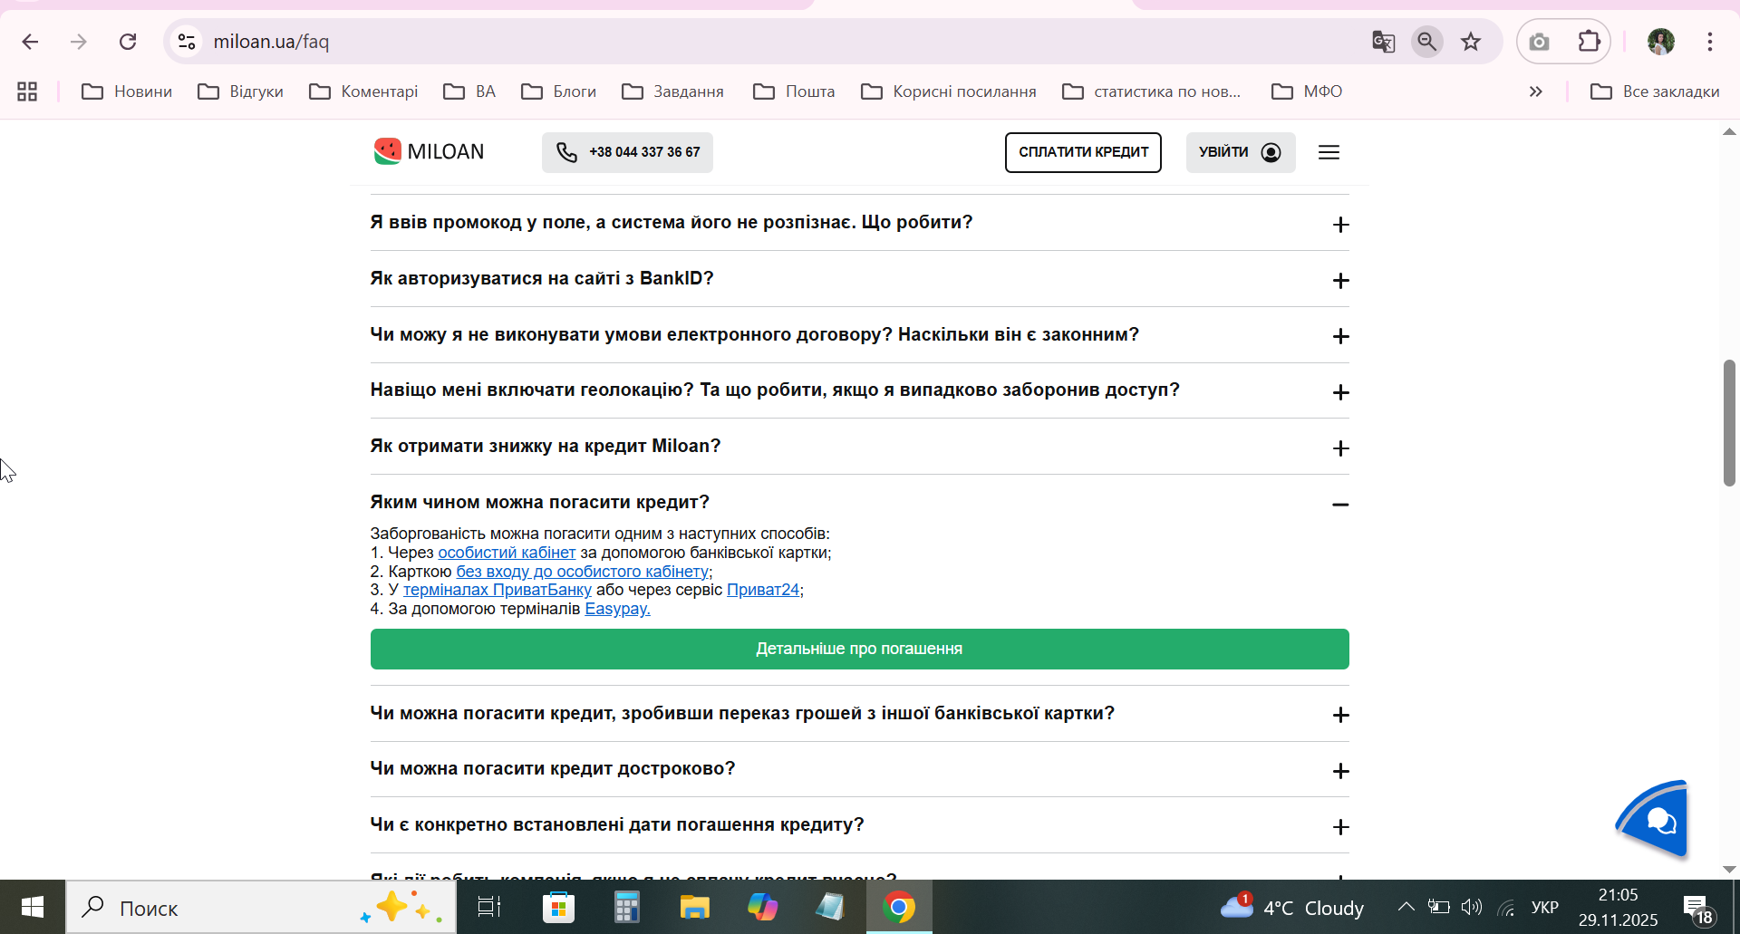Click the scrollbar down arrow

(1729, 870)
